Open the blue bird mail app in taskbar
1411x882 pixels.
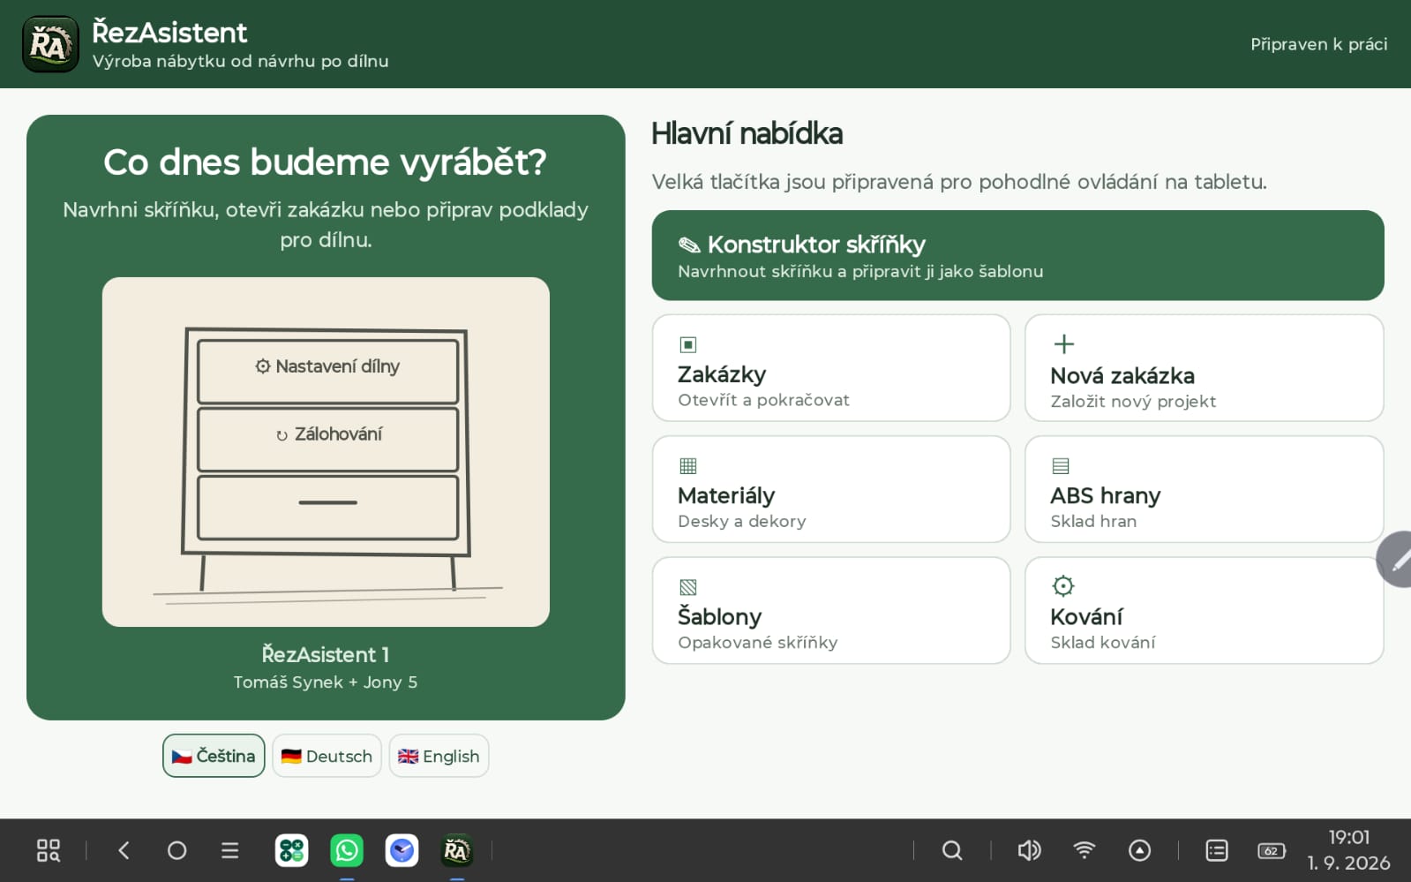point(402,850)
